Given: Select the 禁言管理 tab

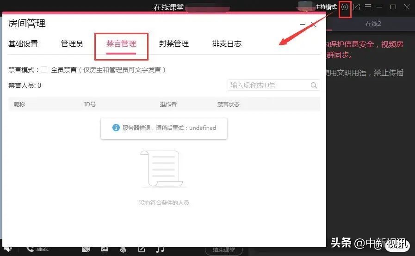Looking at the screenshot, I should click(121, 43).
